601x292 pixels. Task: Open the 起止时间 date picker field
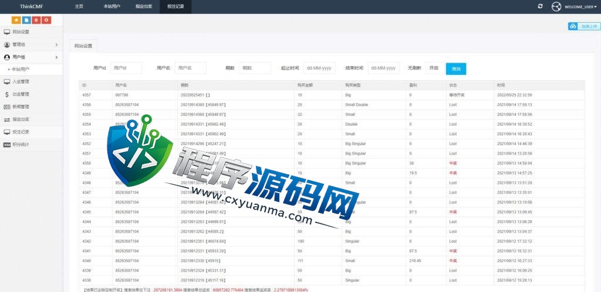[319, 68]
